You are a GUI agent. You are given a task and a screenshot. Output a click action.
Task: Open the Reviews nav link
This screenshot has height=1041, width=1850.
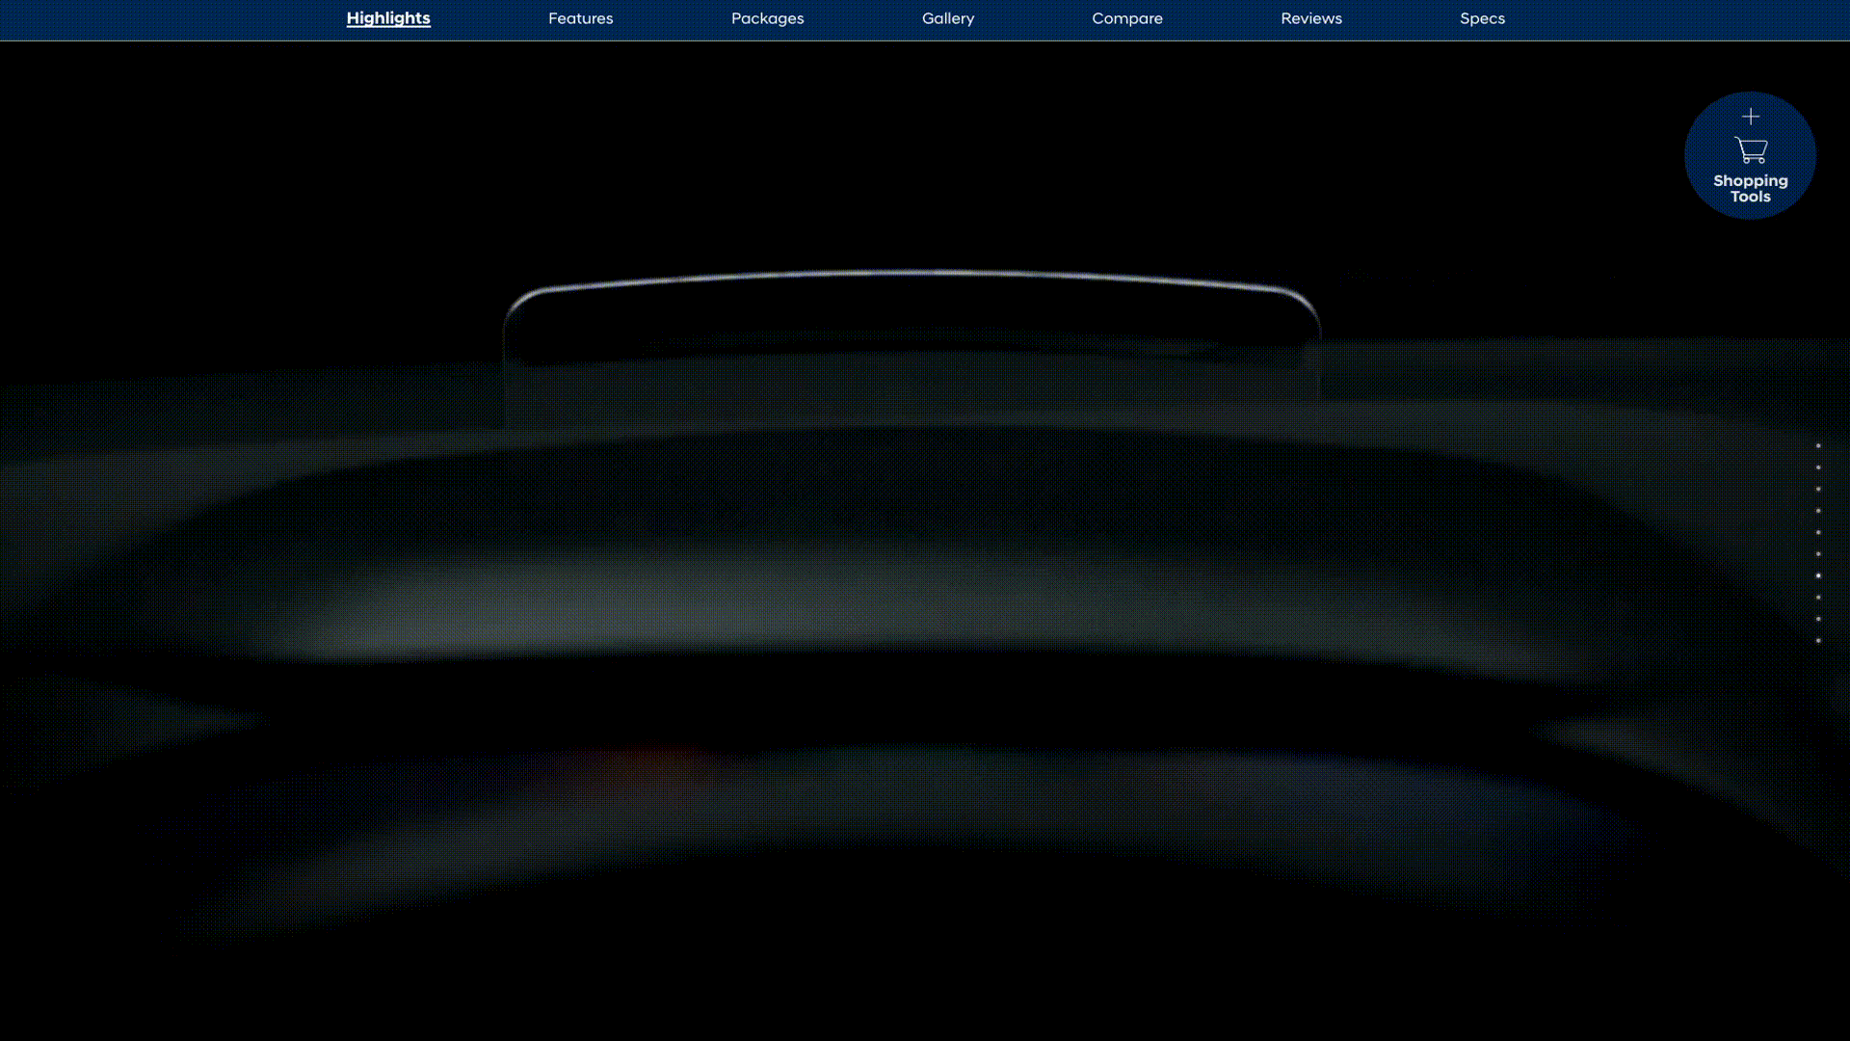(x=1311, y=18)
